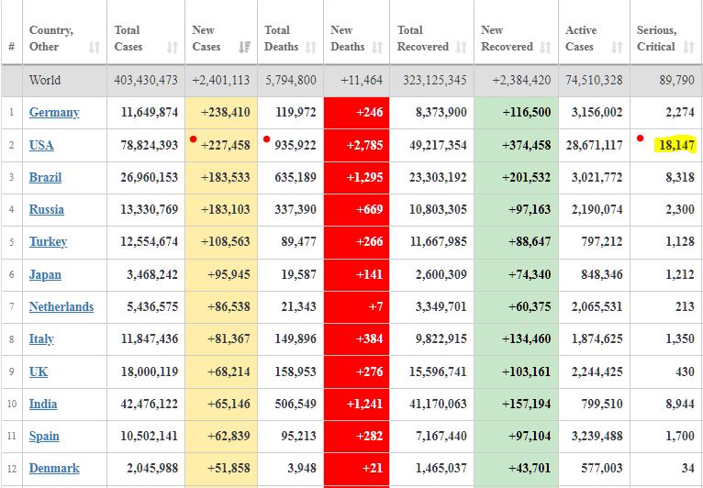Image resolution: width=703 pixels, height=488 pixels.
Task: Click sort arrows icon in Total Deaths header
Action: [311, 47]
